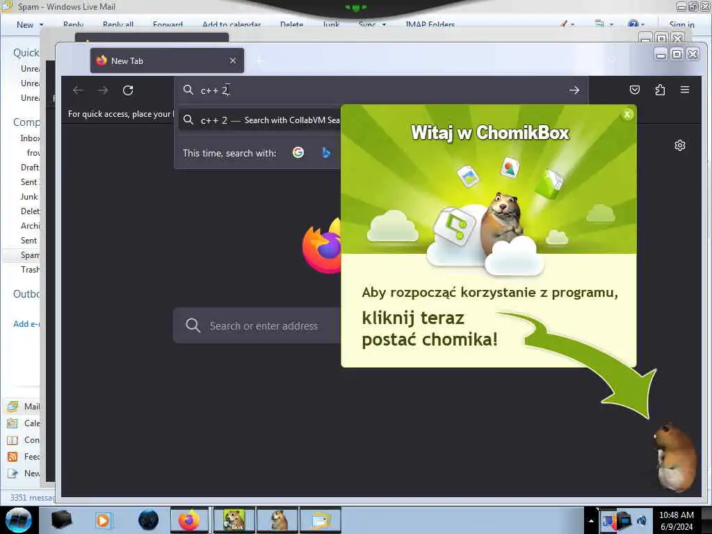Open the black box taskbar icon

[x=61, y=520]
